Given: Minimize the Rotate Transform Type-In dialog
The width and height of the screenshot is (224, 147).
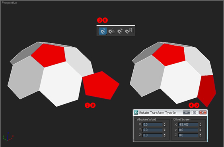Looking at the screenshot, I should point(187,113).
